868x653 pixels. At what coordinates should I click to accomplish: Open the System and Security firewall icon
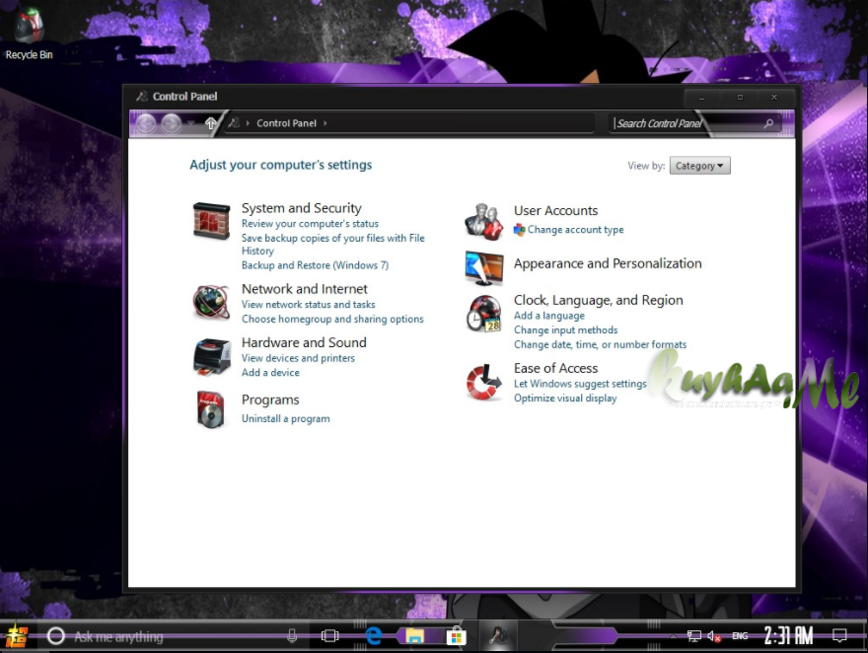(x=211, y=221)
